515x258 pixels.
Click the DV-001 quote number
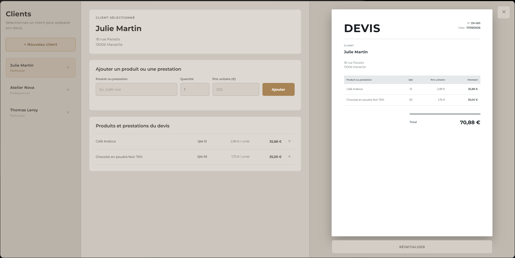[476, 23]
